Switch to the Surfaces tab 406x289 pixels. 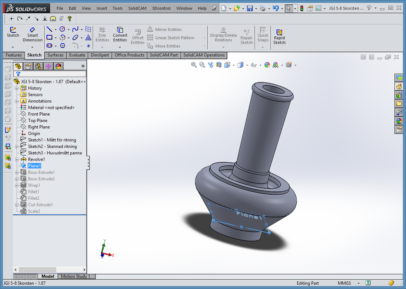click(56, 55)
